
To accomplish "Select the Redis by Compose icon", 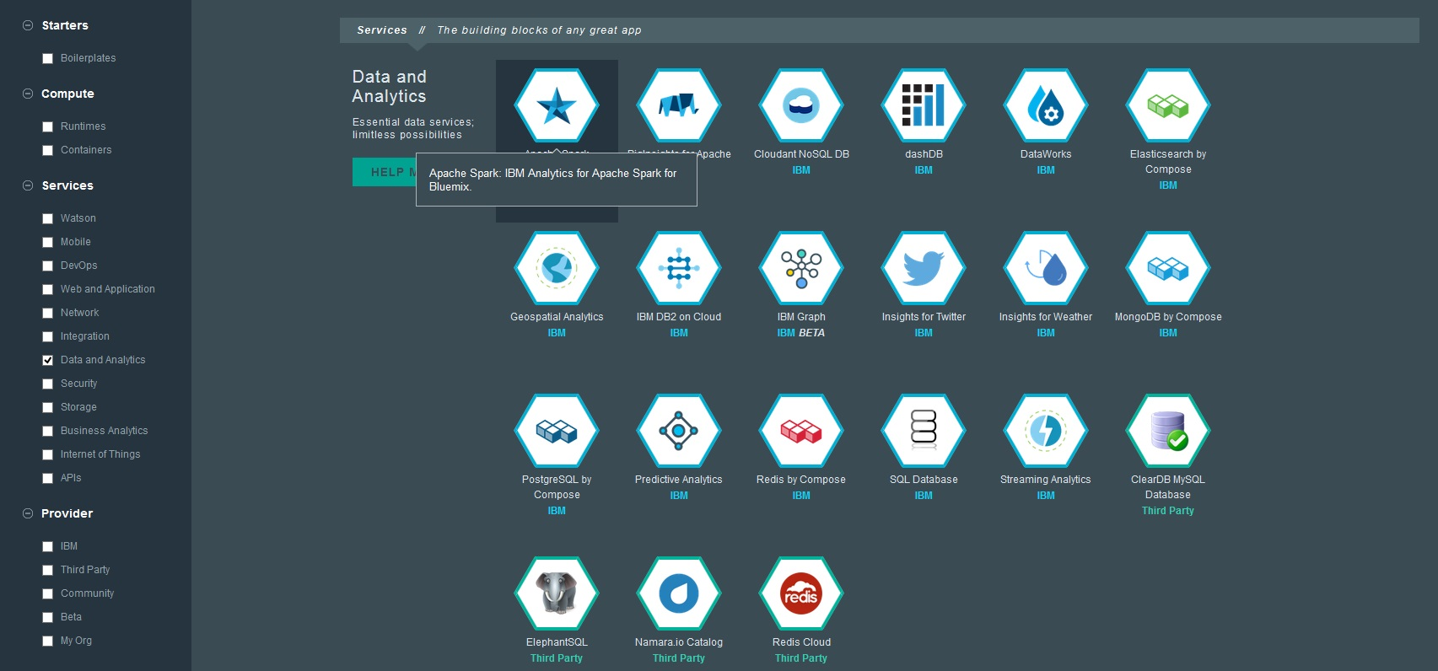I will click(801, 432).
